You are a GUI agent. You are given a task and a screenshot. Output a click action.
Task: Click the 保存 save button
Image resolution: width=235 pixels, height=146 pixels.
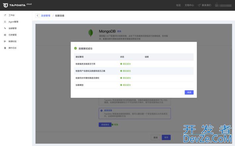166,137
